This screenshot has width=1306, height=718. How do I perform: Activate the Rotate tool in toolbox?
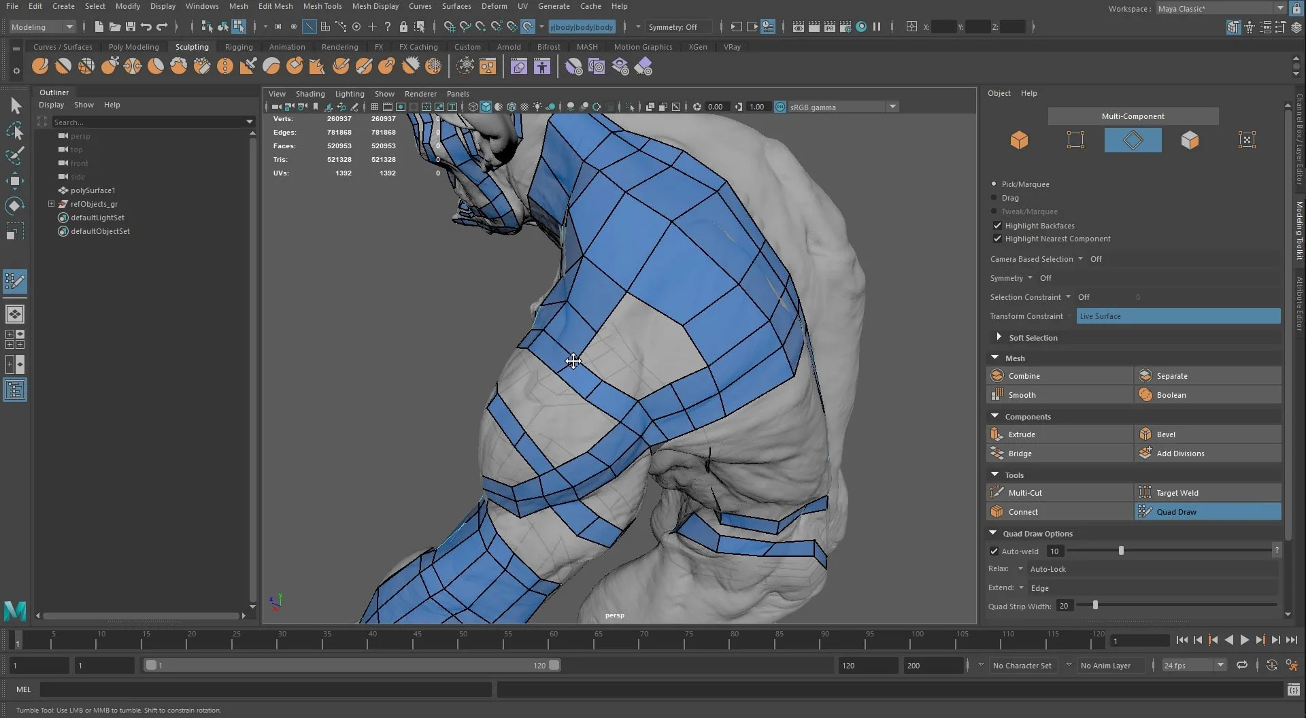tap(15, 206)
